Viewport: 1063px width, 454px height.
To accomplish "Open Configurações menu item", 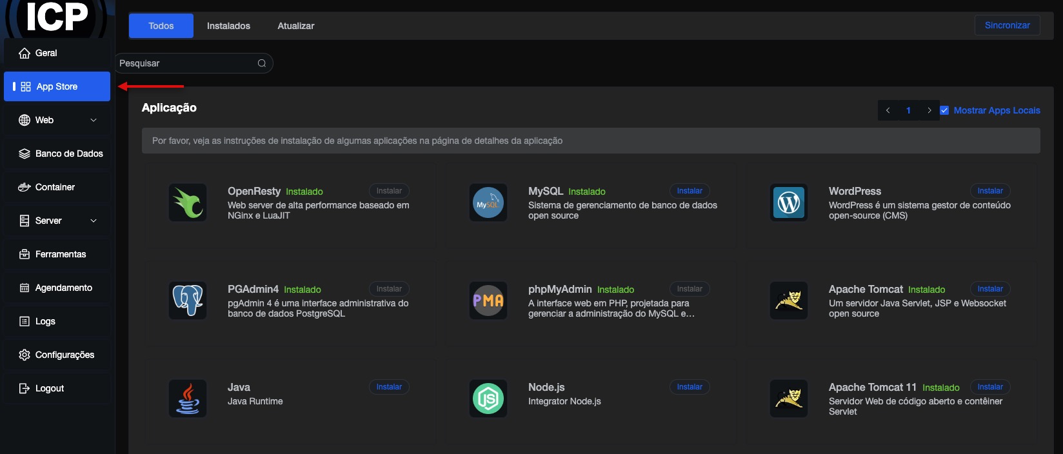I will tap(57, 355).
